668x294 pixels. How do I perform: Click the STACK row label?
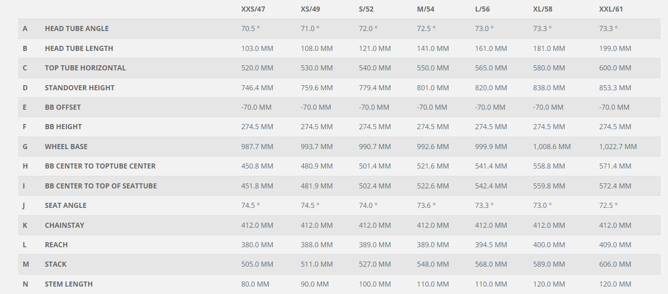56,264
